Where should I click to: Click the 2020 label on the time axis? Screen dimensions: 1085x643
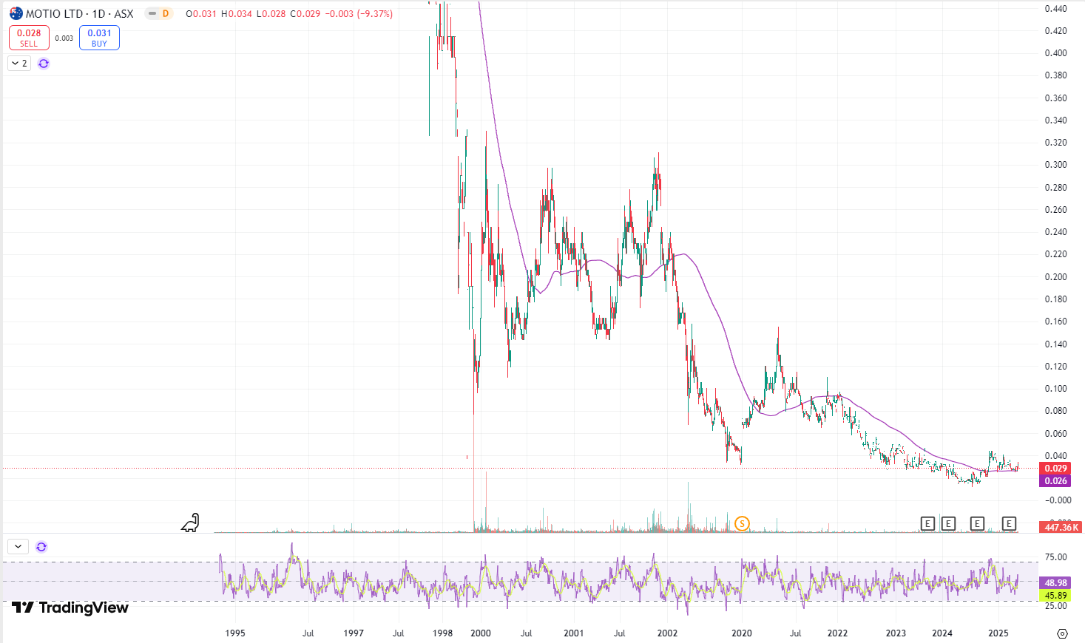(741, 633)
